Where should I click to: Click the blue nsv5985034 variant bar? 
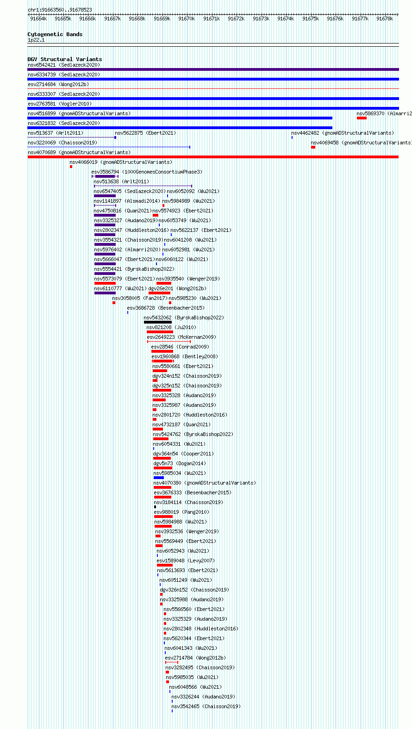(159, 478)
